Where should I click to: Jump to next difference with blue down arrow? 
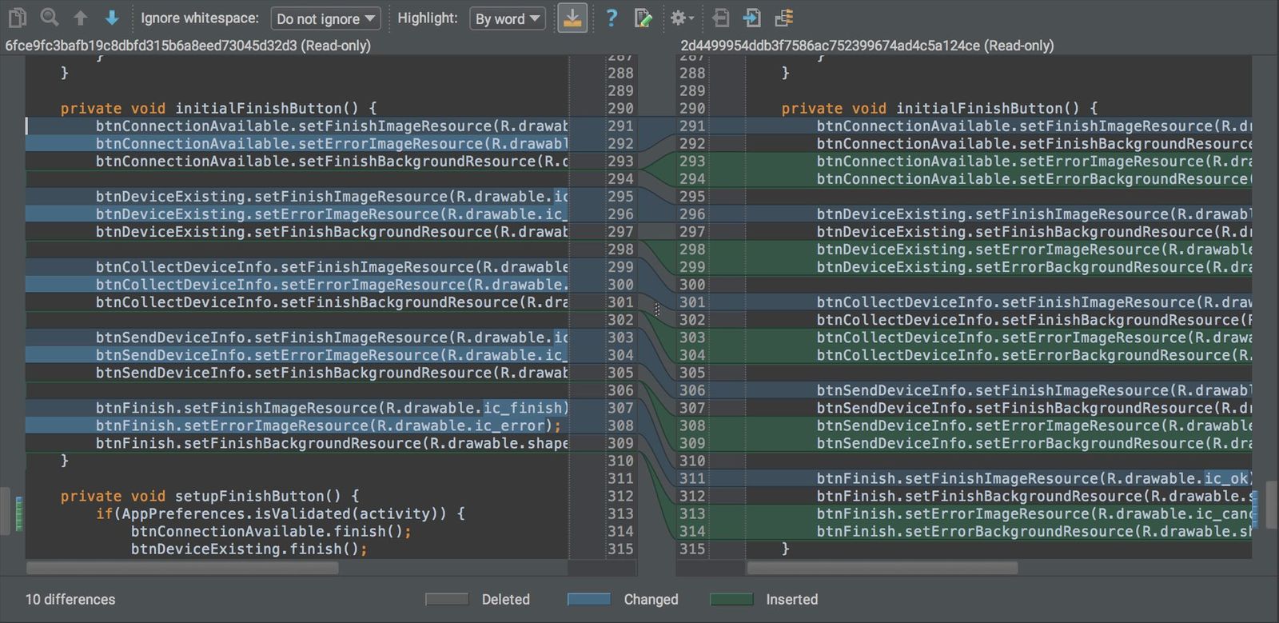pyautogui.click(x=112, y=18)
